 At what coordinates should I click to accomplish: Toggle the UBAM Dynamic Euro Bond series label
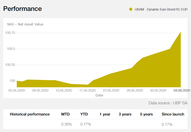coord(161,9)
